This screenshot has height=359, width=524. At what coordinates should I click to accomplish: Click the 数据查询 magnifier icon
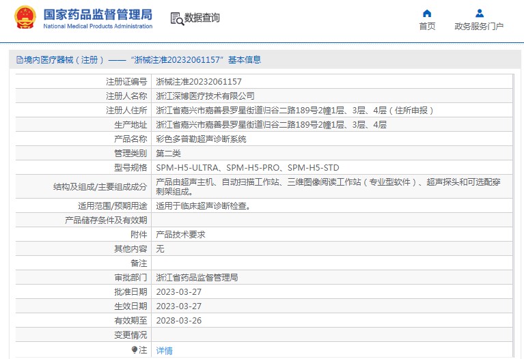[176, 18]
